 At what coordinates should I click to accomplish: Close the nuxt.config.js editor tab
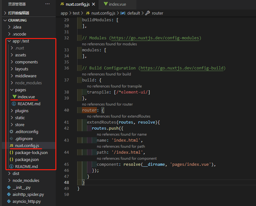(x=93, y=4)
